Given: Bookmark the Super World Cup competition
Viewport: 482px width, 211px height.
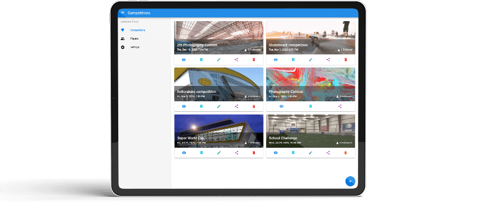Looking at the screenshot, I should click(x=201, y=152).
